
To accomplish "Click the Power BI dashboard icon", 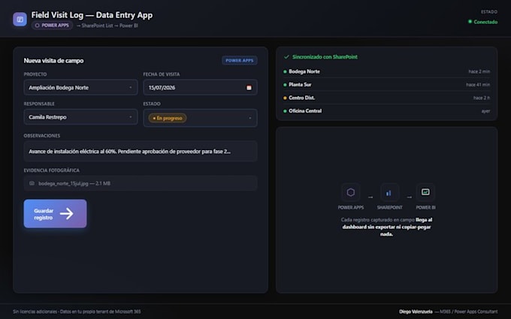I will 425,192.
